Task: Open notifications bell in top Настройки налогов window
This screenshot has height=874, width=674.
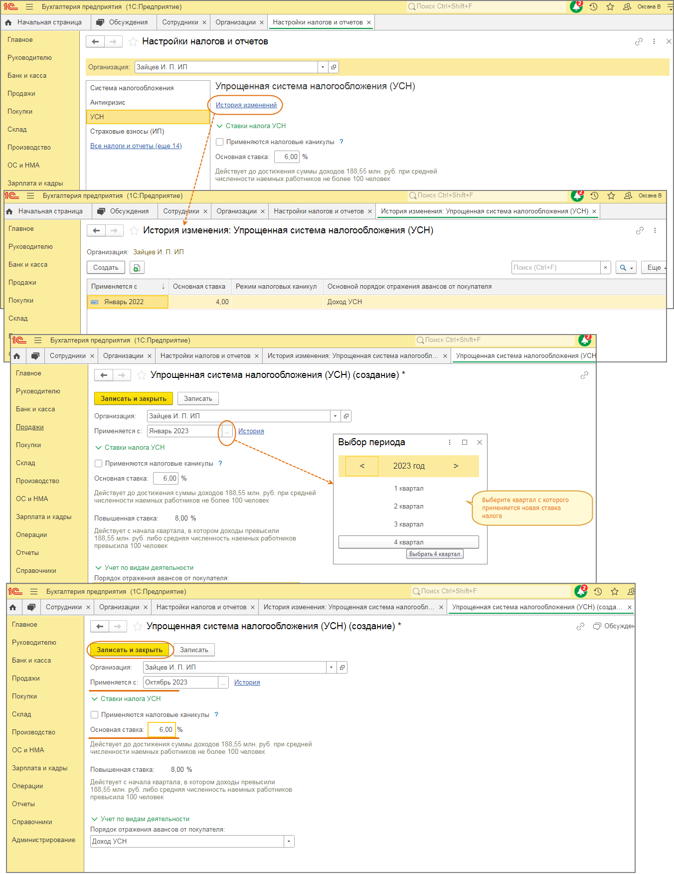Action: pyautogui.click(x=576, y=6)
